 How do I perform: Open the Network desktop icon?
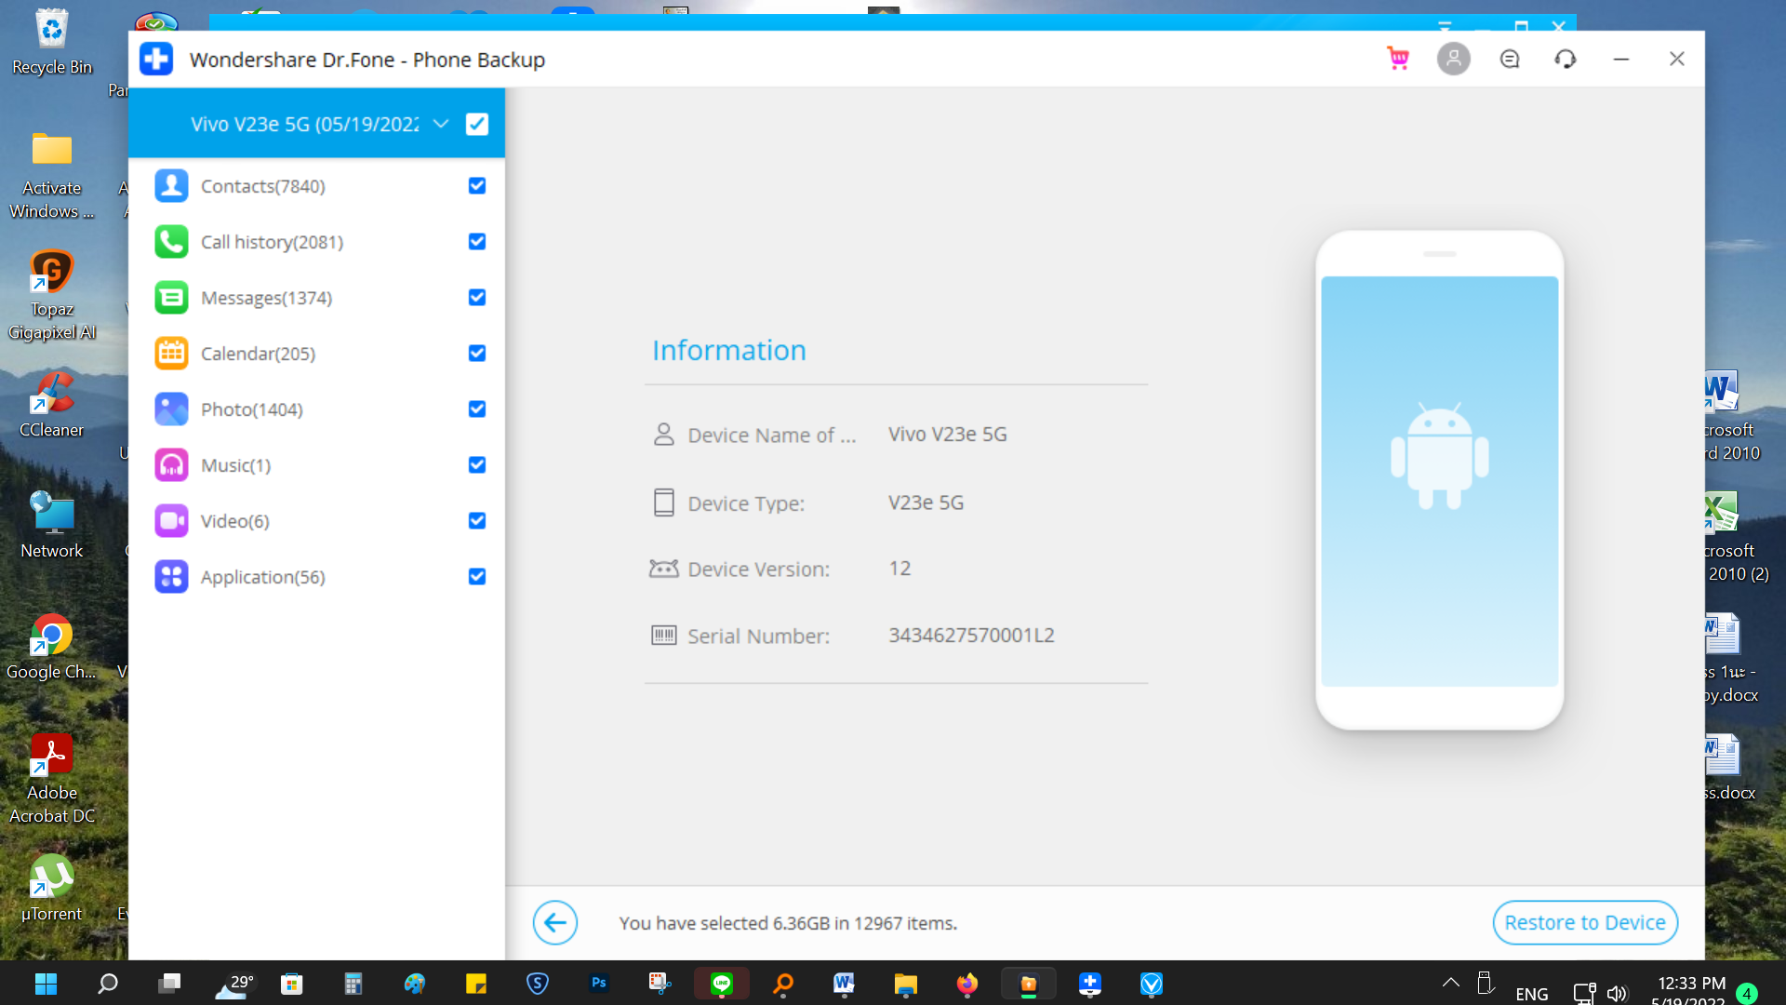pos(52,526)
